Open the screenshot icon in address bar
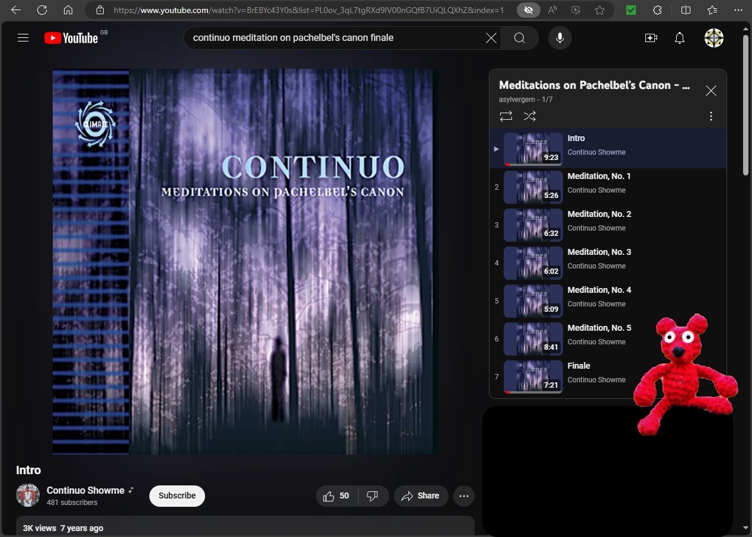The width and height of the screenshot is (752, 537). [576, 10]
